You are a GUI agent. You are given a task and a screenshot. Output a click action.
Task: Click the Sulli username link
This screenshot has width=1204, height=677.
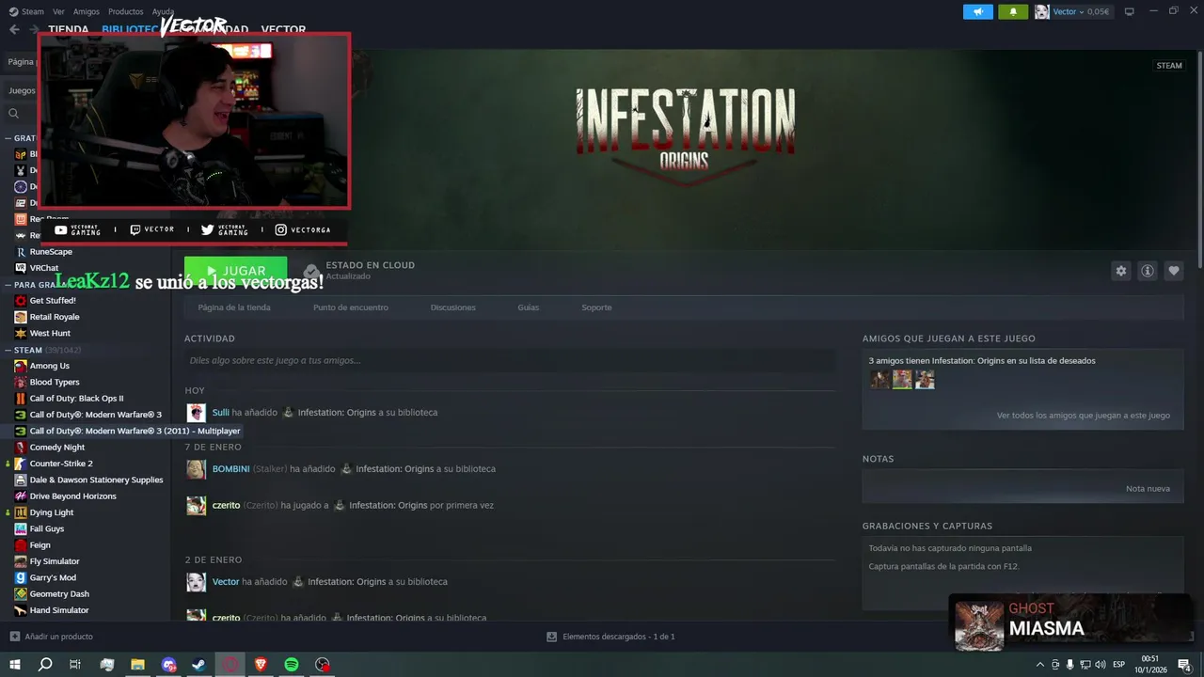(220, 413)
